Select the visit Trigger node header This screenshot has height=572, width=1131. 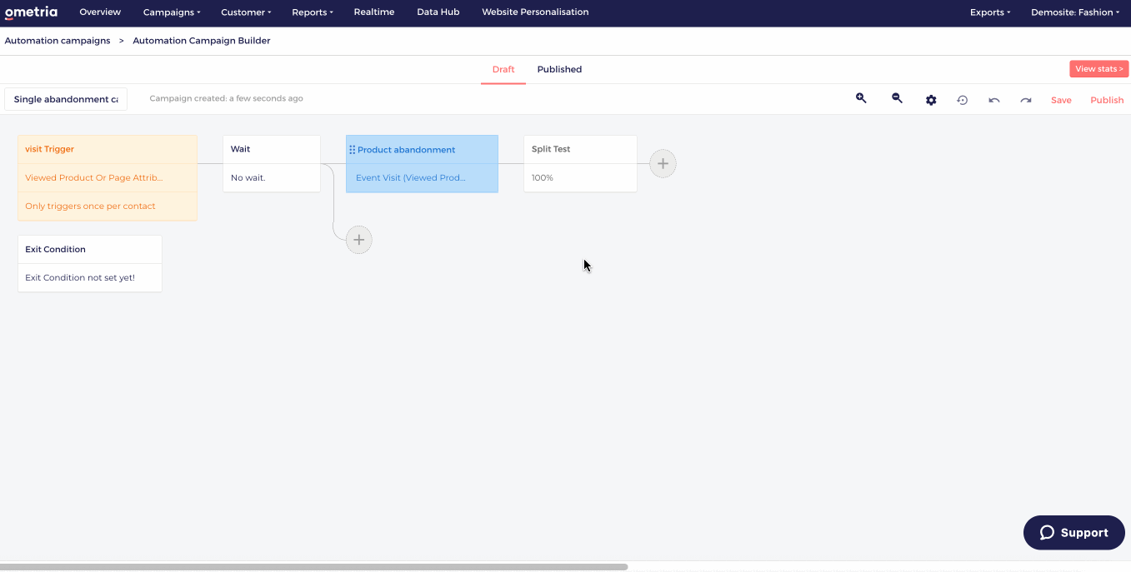pyautogui.click(x=108, y=149)
